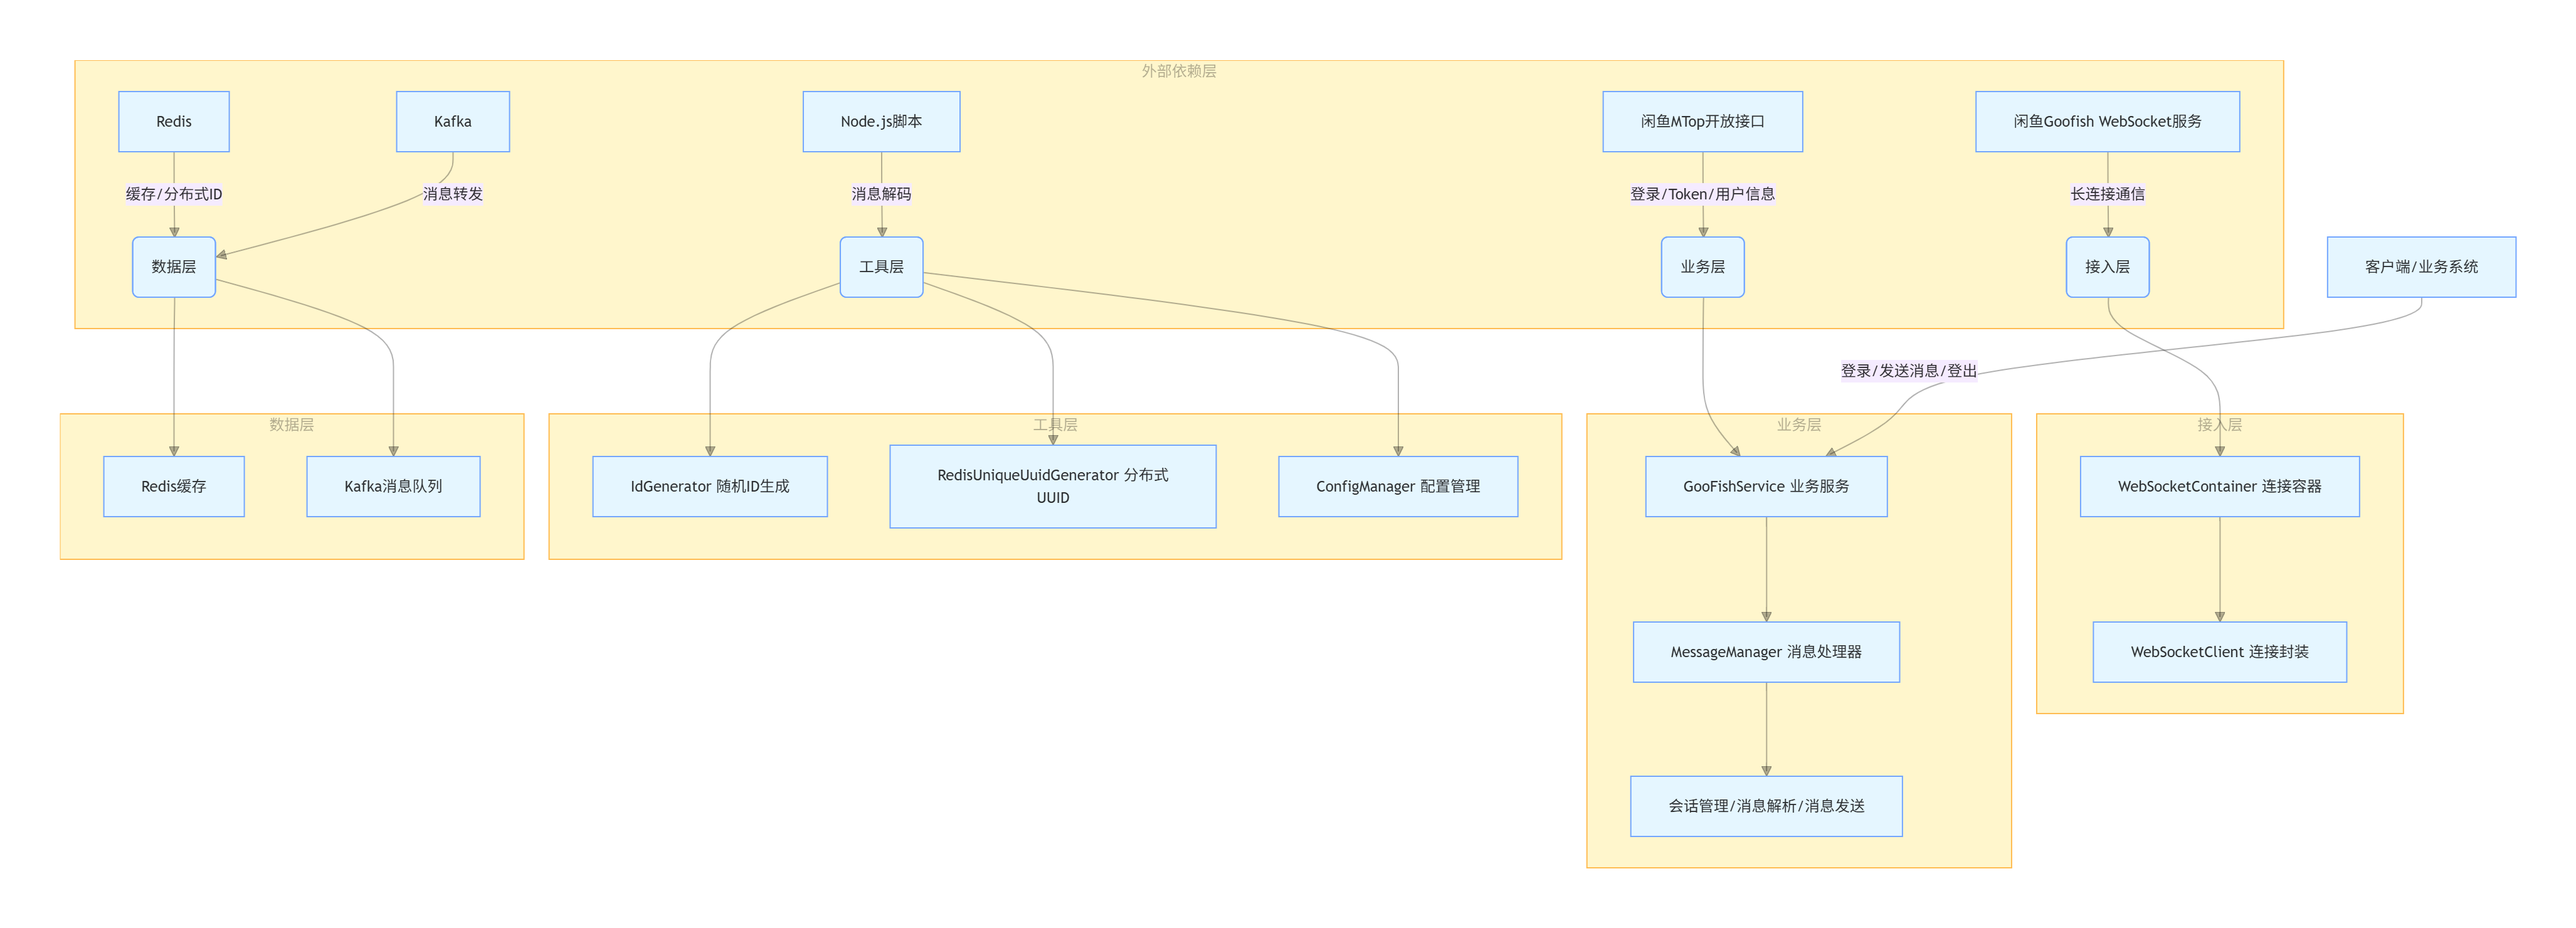Select the 闲鱼MTop开放接口 node

point(1702,122)
